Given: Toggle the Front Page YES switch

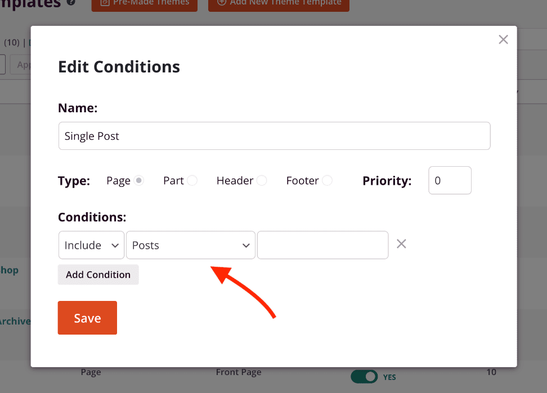Looking at the screenshot, I should tap(364, 376).
